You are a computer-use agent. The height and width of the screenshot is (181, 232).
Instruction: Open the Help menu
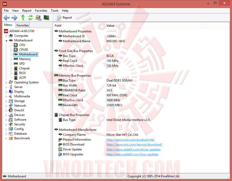65,11
